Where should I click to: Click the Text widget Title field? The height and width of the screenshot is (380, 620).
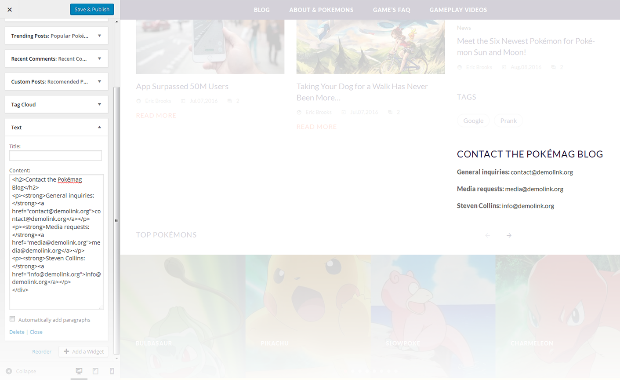coord(55,155)
